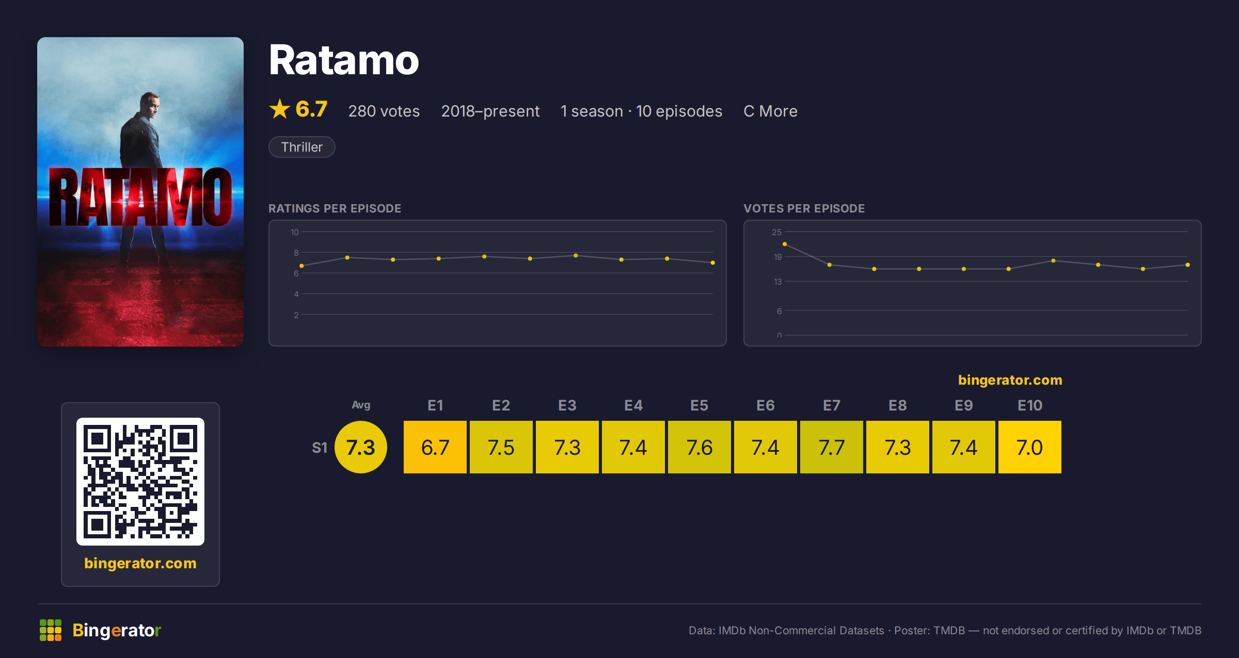Select the E5 rating tile 7.6
Image resolution: width=1239 pixels, height=658 pixels.
pyautogui.click(x=700, y=447)
